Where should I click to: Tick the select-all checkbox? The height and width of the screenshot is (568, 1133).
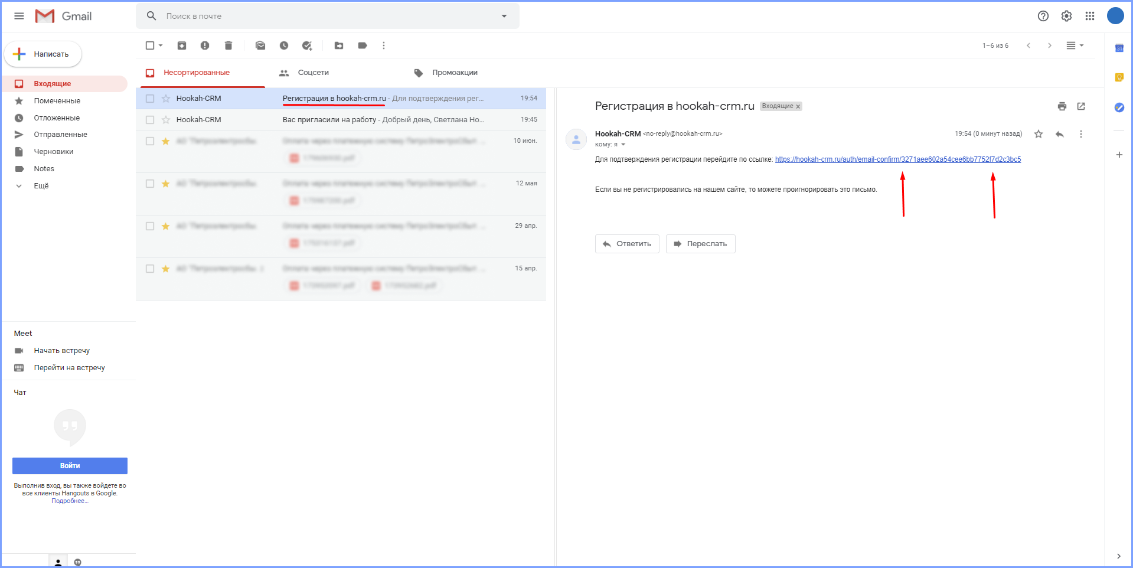[150, 45]
